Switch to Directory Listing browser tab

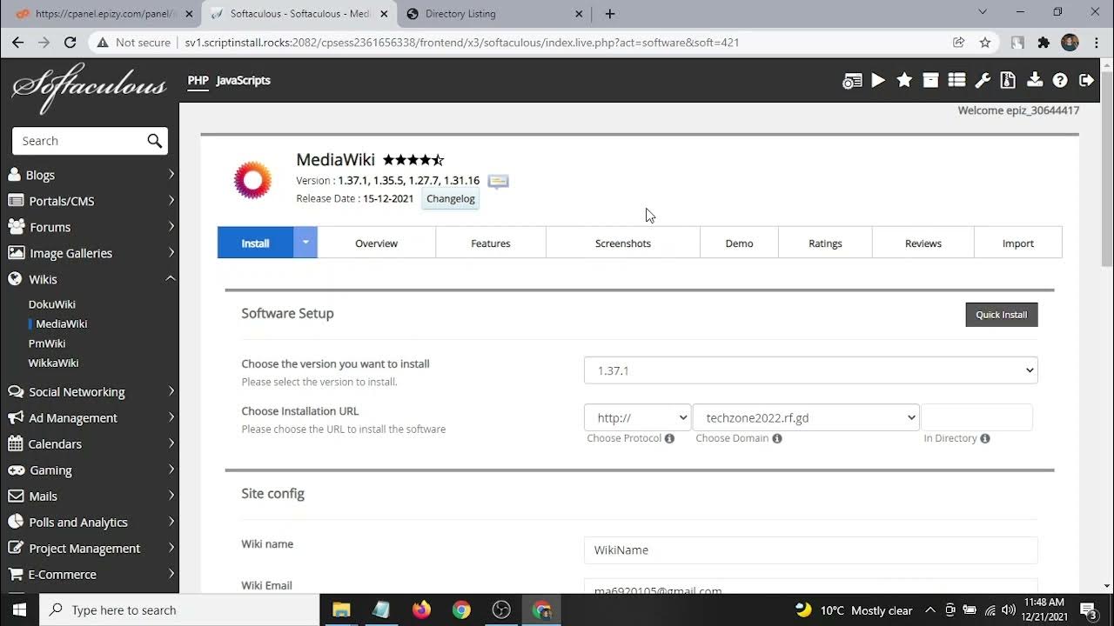495,14
